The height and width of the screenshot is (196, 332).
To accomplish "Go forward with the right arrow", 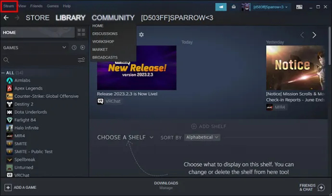I will 17,18.
